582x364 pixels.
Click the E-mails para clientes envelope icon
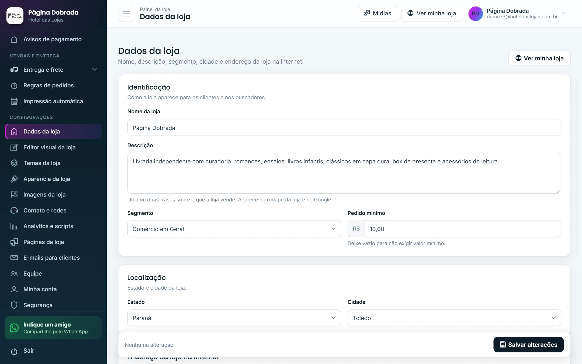coord(14,258)
